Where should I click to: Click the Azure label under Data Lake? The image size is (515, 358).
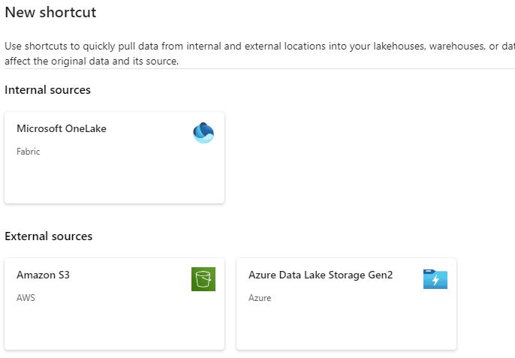[x=260, y=298]
